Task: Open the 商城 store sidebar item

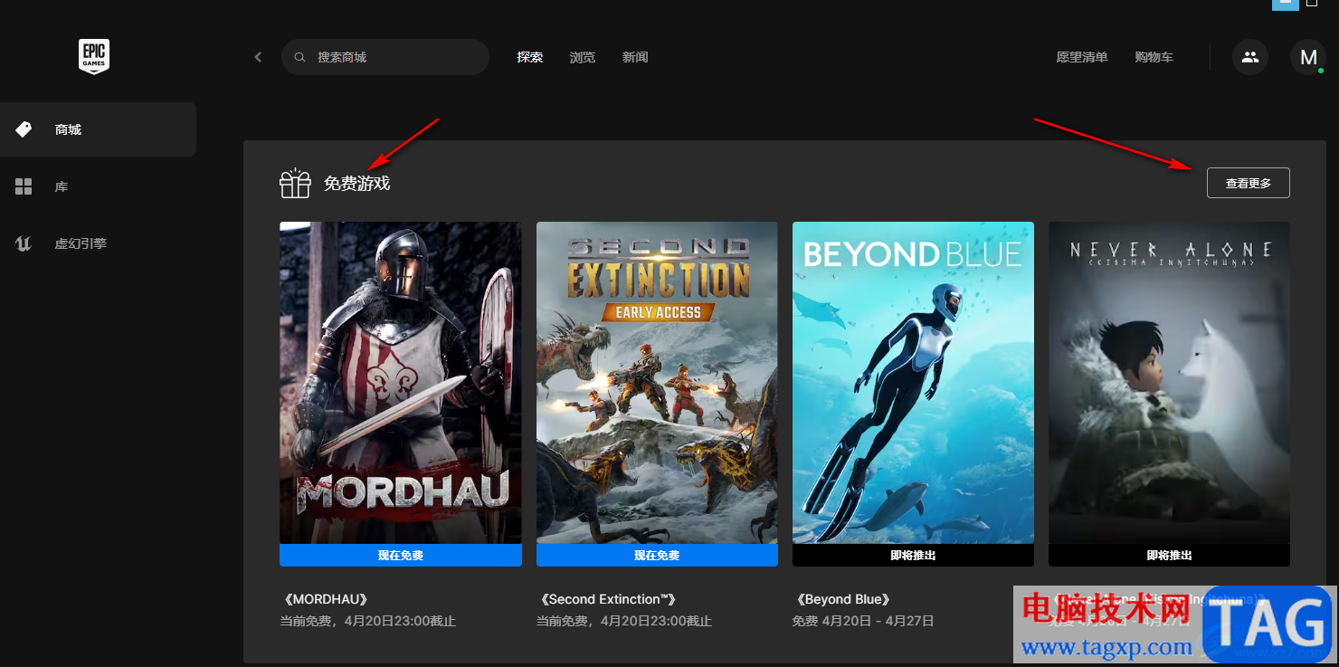Action: [98, 129]
